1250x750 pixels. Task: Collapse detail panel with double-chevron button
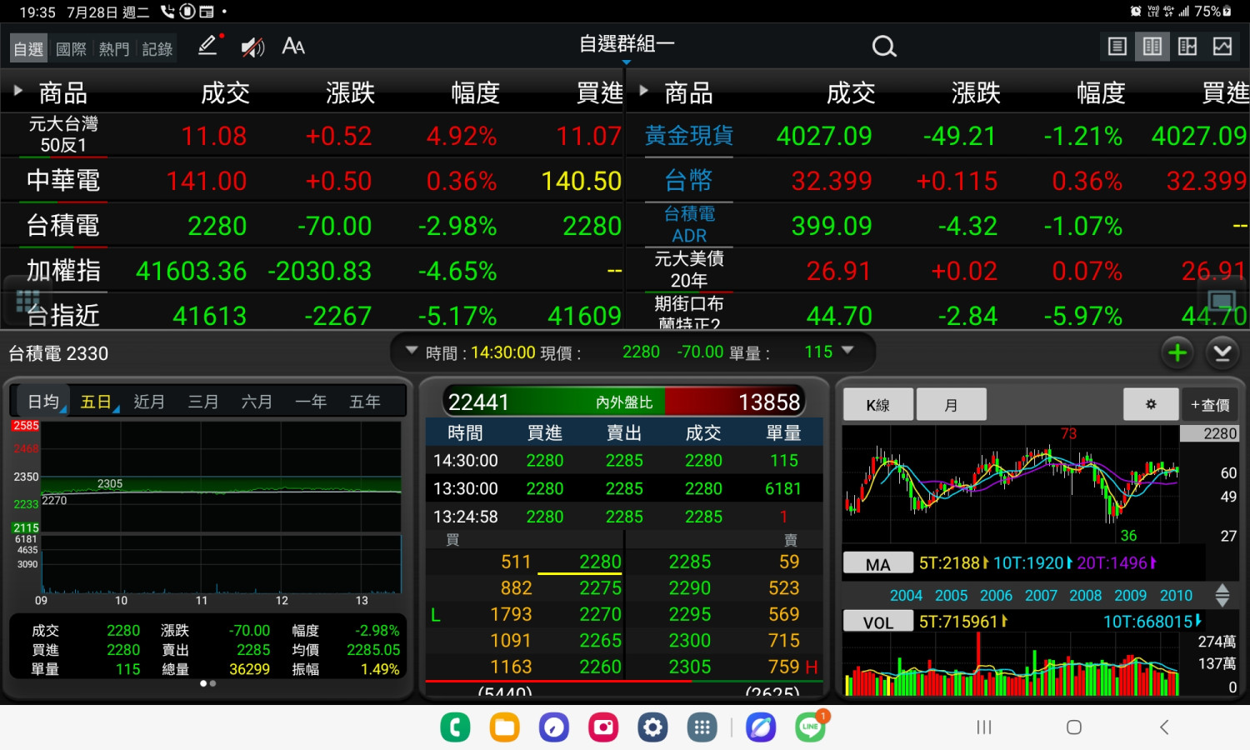pyautogui.click(x=1222, y=353)
